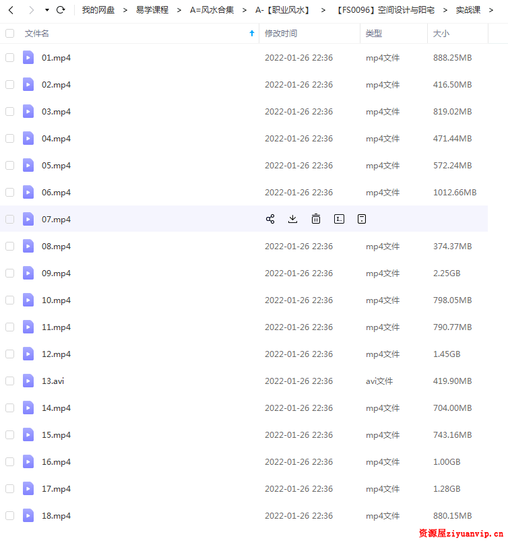508x549 pixels.
Task: Open the file named 04.mp4
Action: 56,139
